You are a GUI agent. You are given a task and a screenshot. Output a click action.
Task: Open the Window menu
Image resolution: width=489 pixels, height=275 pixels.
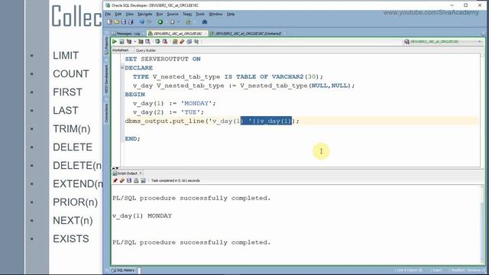215,14
